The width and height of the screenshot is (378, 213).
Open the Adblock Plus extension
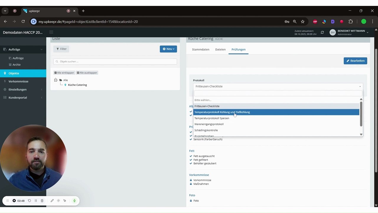pyautogui.click(x=315, y=22)
